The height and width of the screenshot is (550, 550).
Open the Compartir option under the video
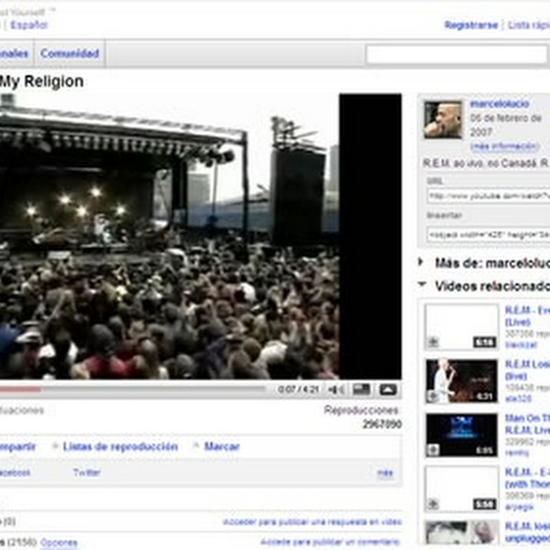click(x=18, y=446)
